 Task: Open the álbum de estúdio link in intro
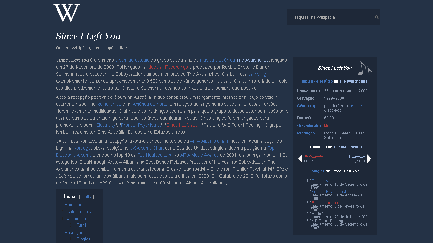(132, 60)
